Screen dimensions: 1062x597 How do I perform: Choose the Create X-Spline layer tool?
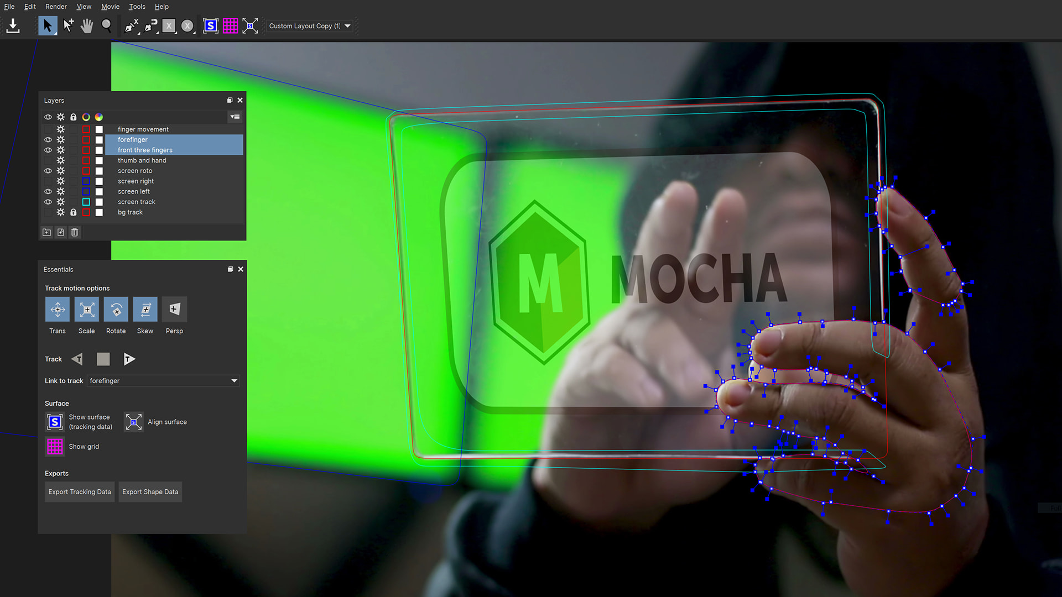click(132, 26)
